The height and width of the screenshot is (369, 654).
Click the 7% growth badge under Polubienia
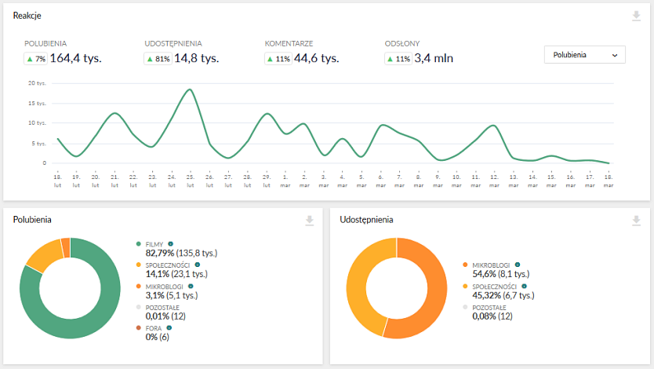tap(36, 58)
